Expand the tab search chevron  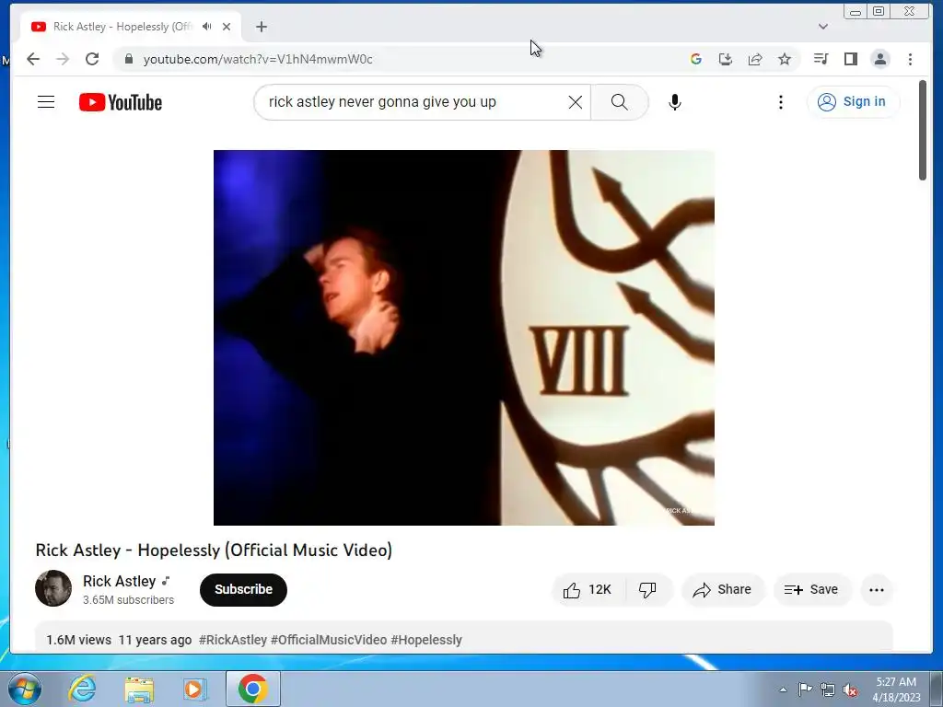coord(823,27)
